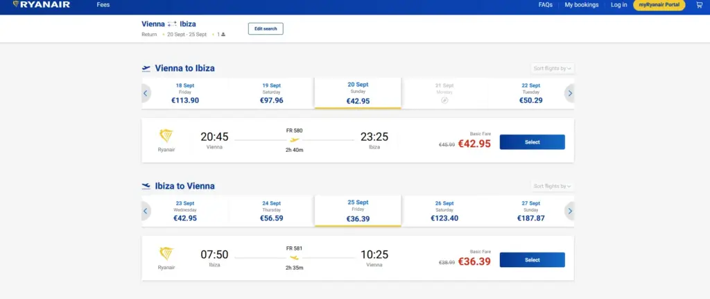Show later outbound dates with right arrow
Viewport: 710px width, 299px height.
click(570, 94)
